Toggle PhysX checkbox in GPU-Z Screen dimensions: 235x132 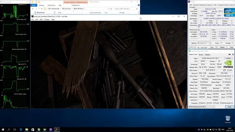214,103
